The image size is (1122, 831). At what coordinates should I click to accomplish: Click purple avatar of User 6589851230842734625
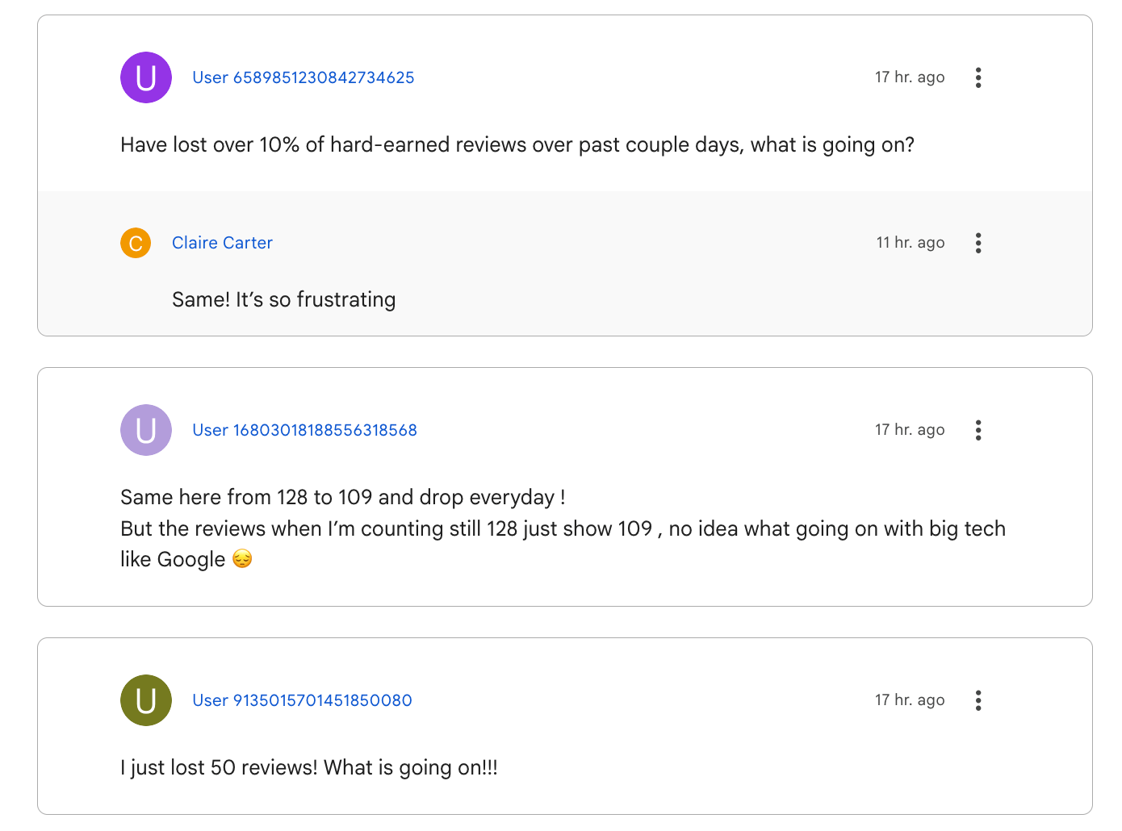click(146, 77)
